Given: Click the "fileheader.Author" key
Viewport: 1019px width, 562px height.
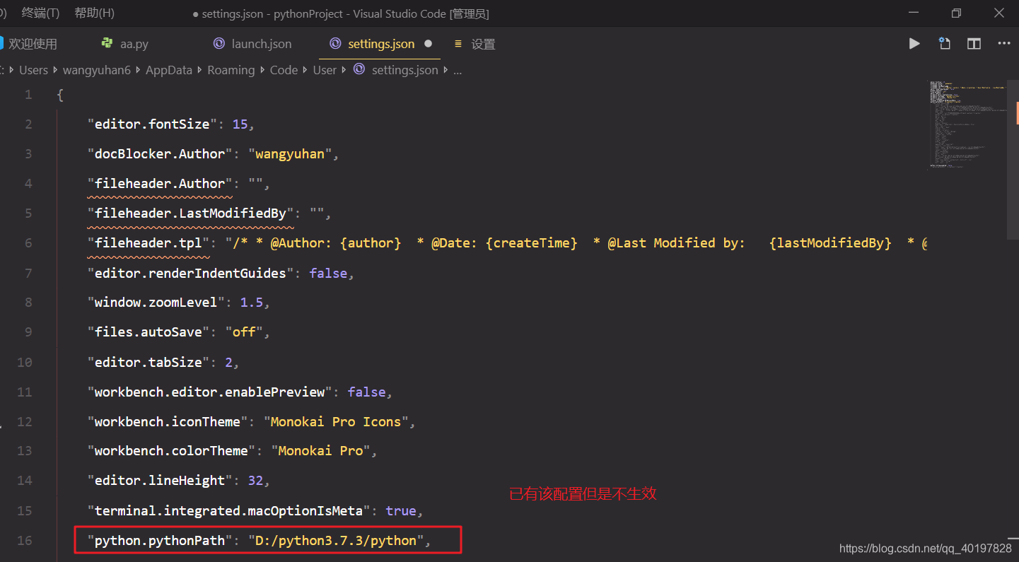Looking at the screenshot, I should click(160, 183).
